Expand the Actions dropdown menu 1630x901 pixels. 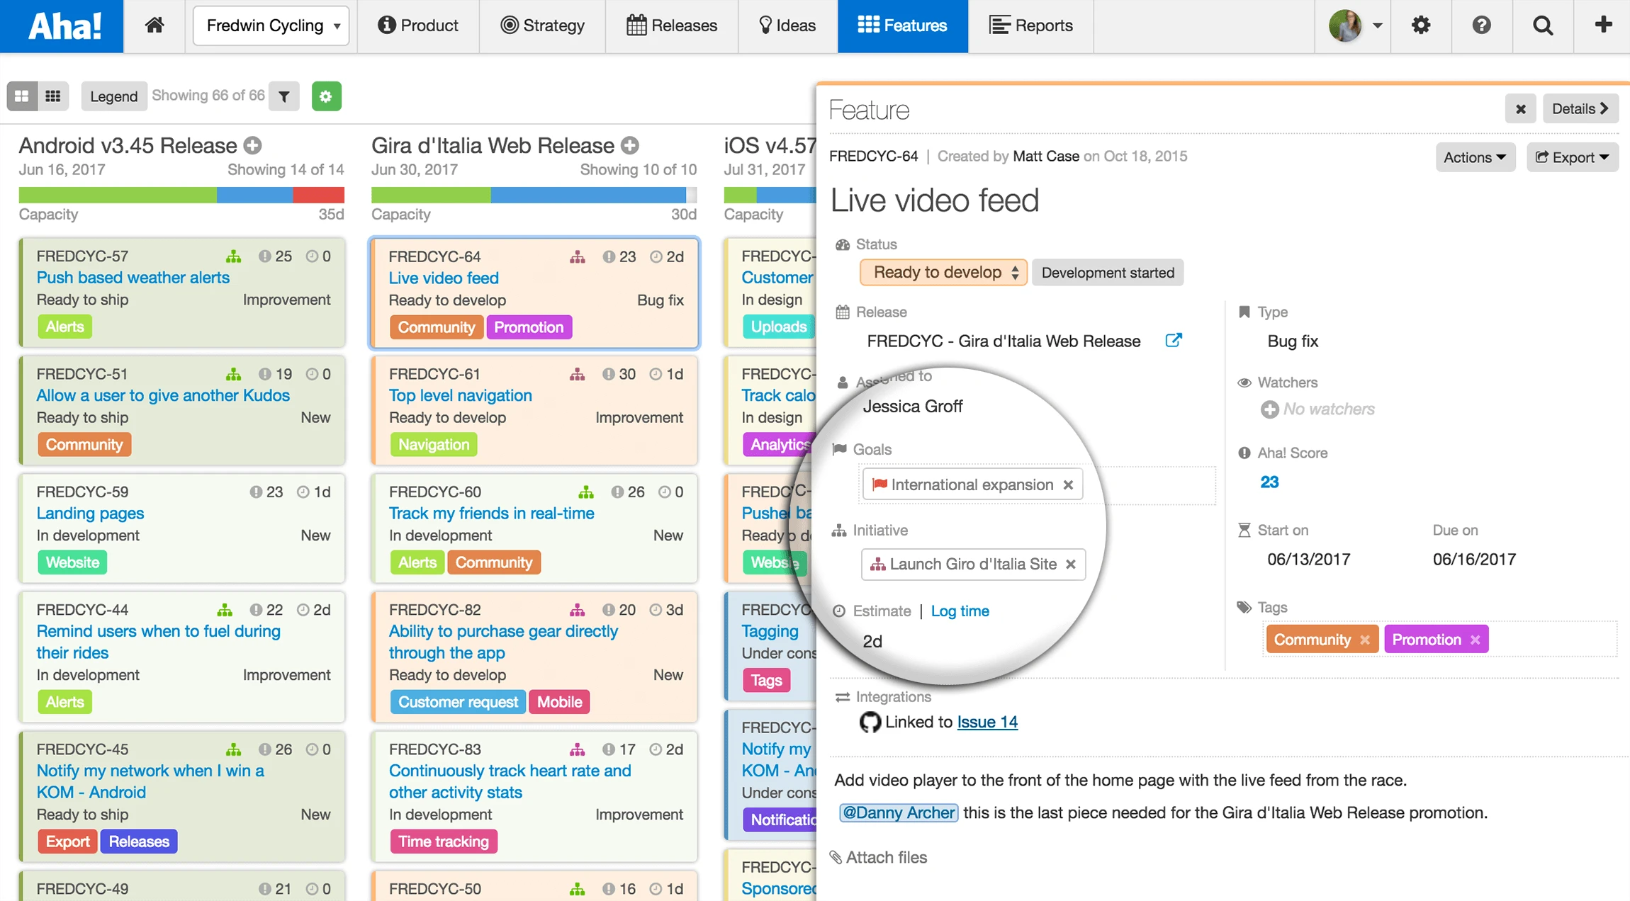[1475, 157]
